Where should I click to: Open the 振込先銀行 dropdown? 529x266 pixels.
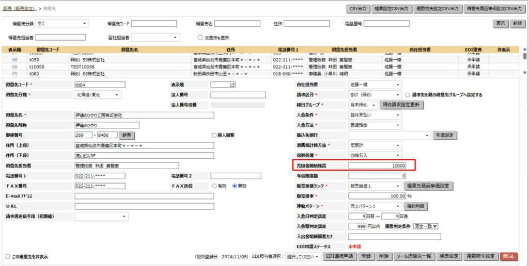point(390,136)
